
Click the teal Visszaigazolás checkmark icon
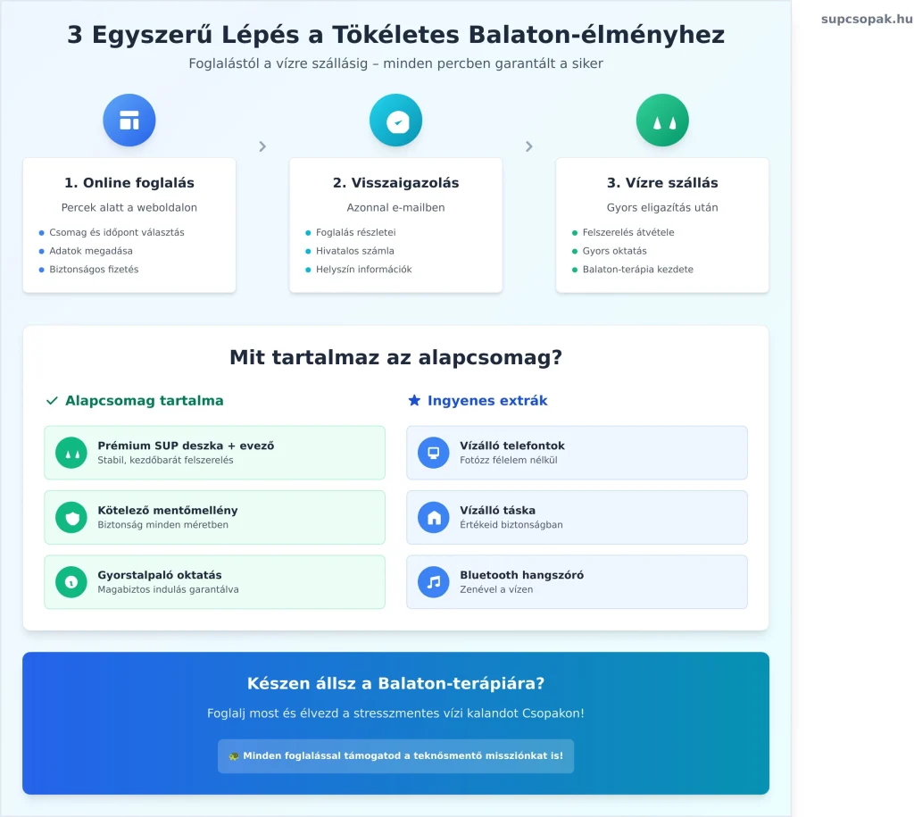(395, 121)
